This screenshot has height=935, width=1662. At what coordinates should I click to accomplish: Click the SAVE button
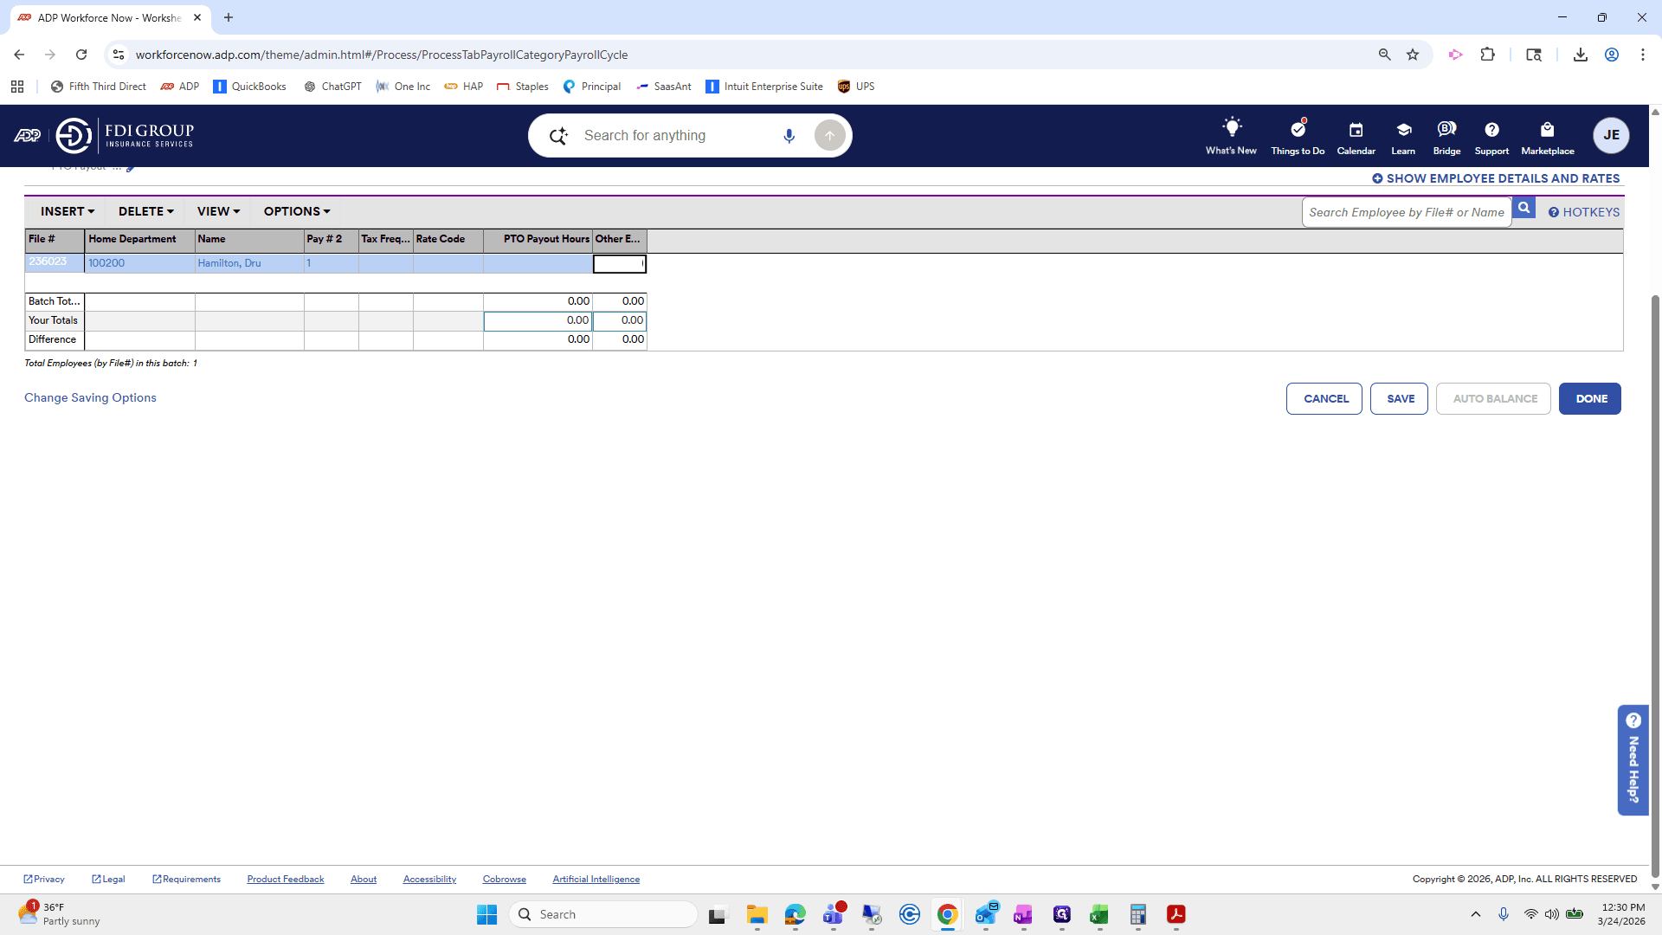1400,399
